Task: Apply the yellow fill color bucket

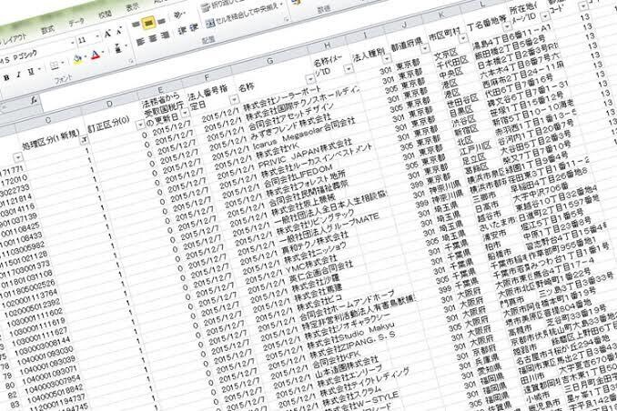Action: coord(77,59)
